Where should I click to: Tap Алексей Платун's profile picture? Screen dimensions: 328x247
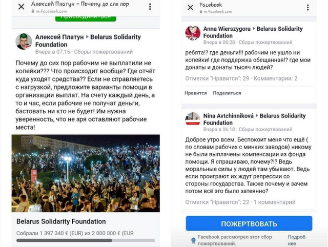click(24, 42)
